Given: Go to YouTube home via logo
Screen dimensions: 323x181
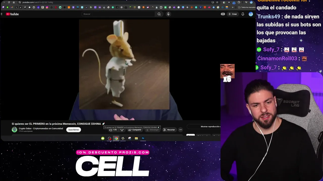Looking at the screenshot, I should pos(12,14).
